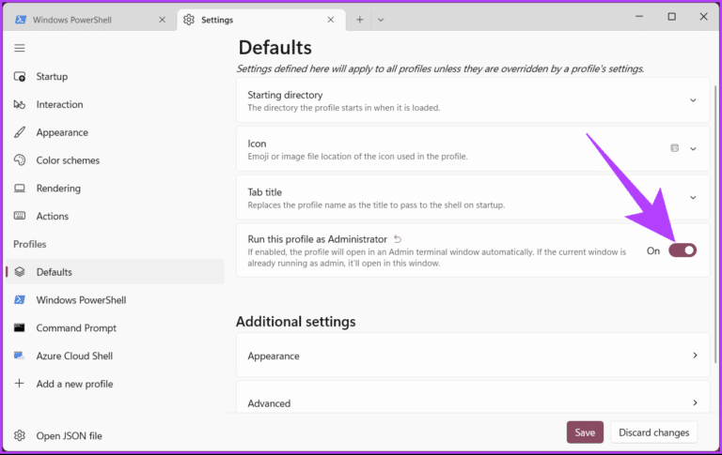
Task: Click Open JSON file
Action: 115,435
